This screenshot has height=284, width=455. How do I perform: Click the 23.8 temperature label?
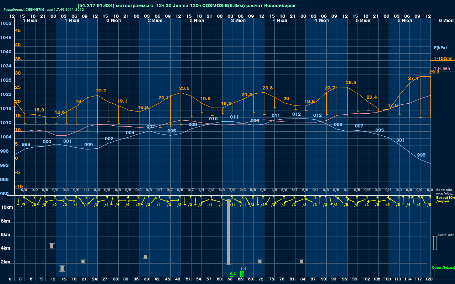268,88
